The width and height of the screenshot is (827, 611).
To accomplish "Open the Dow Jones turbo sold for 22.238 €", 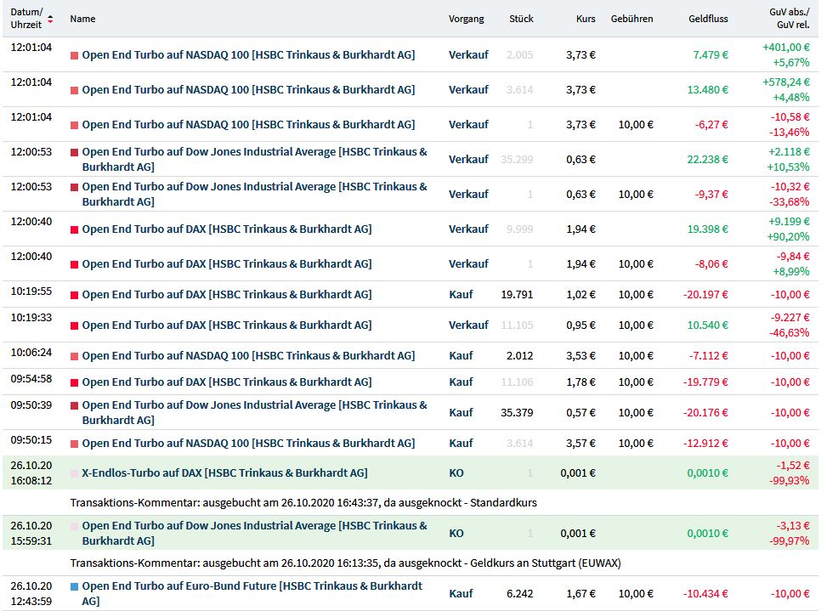I will tap(255, 159).
